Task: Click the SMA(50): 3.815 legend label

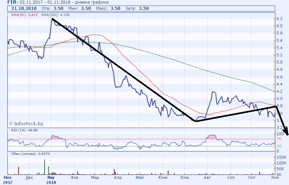Action: coord(24,15)
